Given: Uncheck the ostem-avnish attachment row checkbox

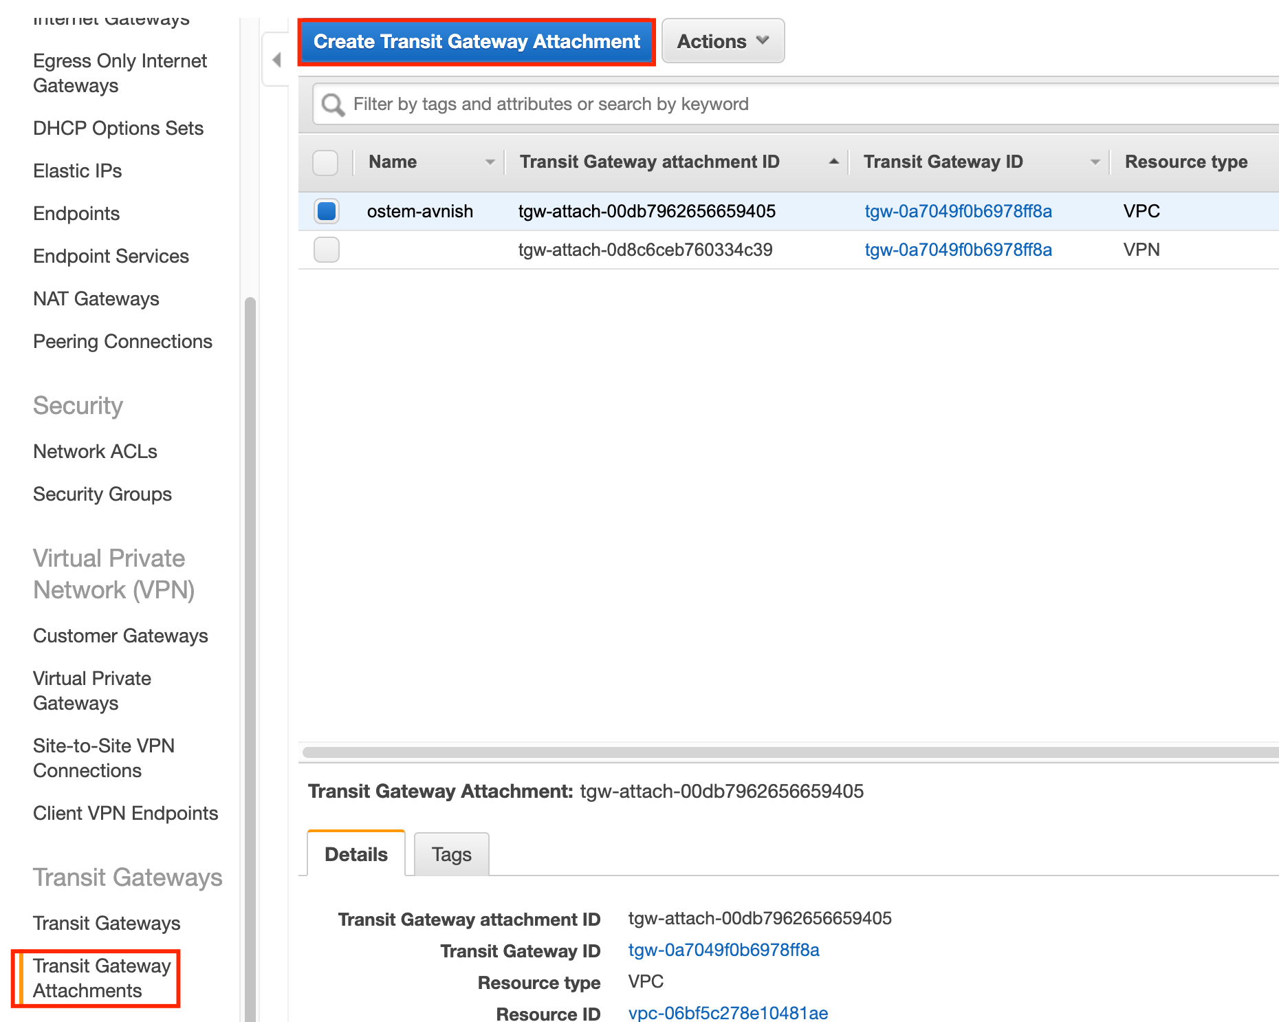Looking at the screenshot, I should 327,211.
